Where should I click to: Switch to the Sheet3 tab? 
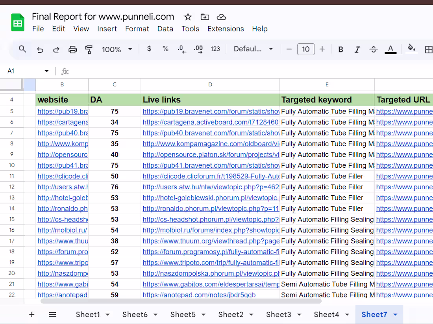click(x=278, y=314)
